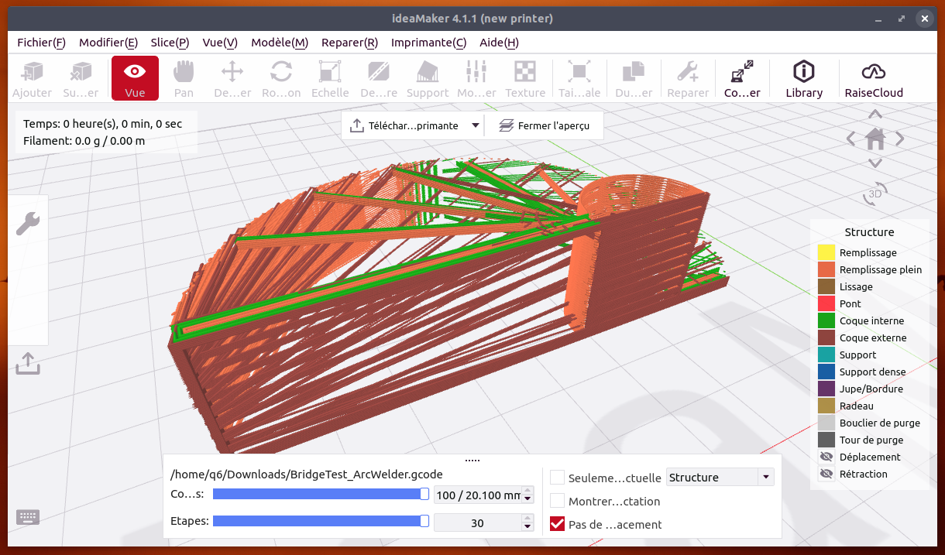
Task: Click the layer value field showing 100 / 20.100
Action: (477, 495)
